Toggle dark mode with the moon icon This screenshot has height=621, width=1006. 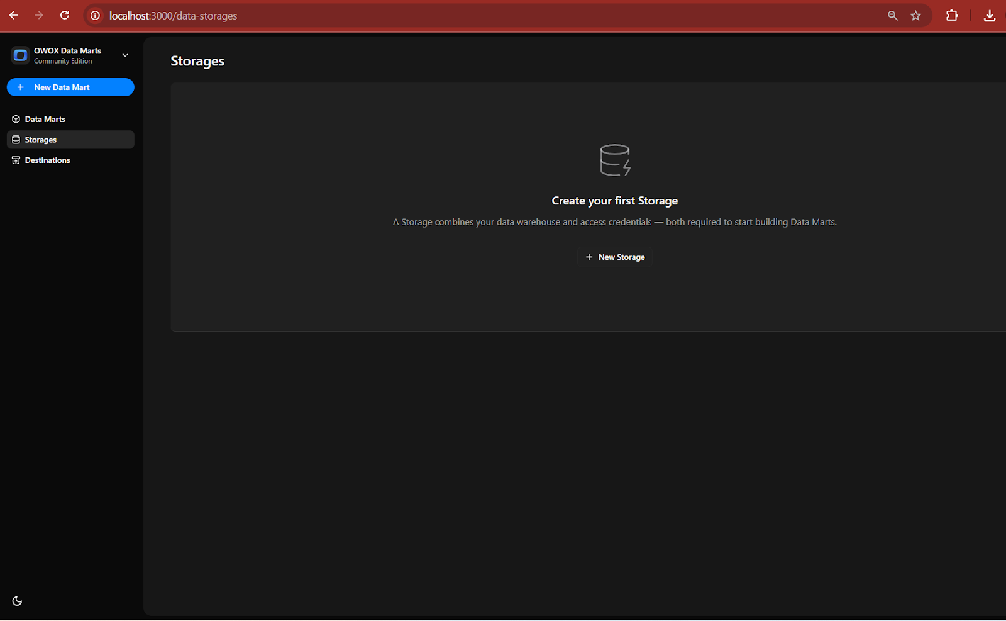tap(16, 601)
